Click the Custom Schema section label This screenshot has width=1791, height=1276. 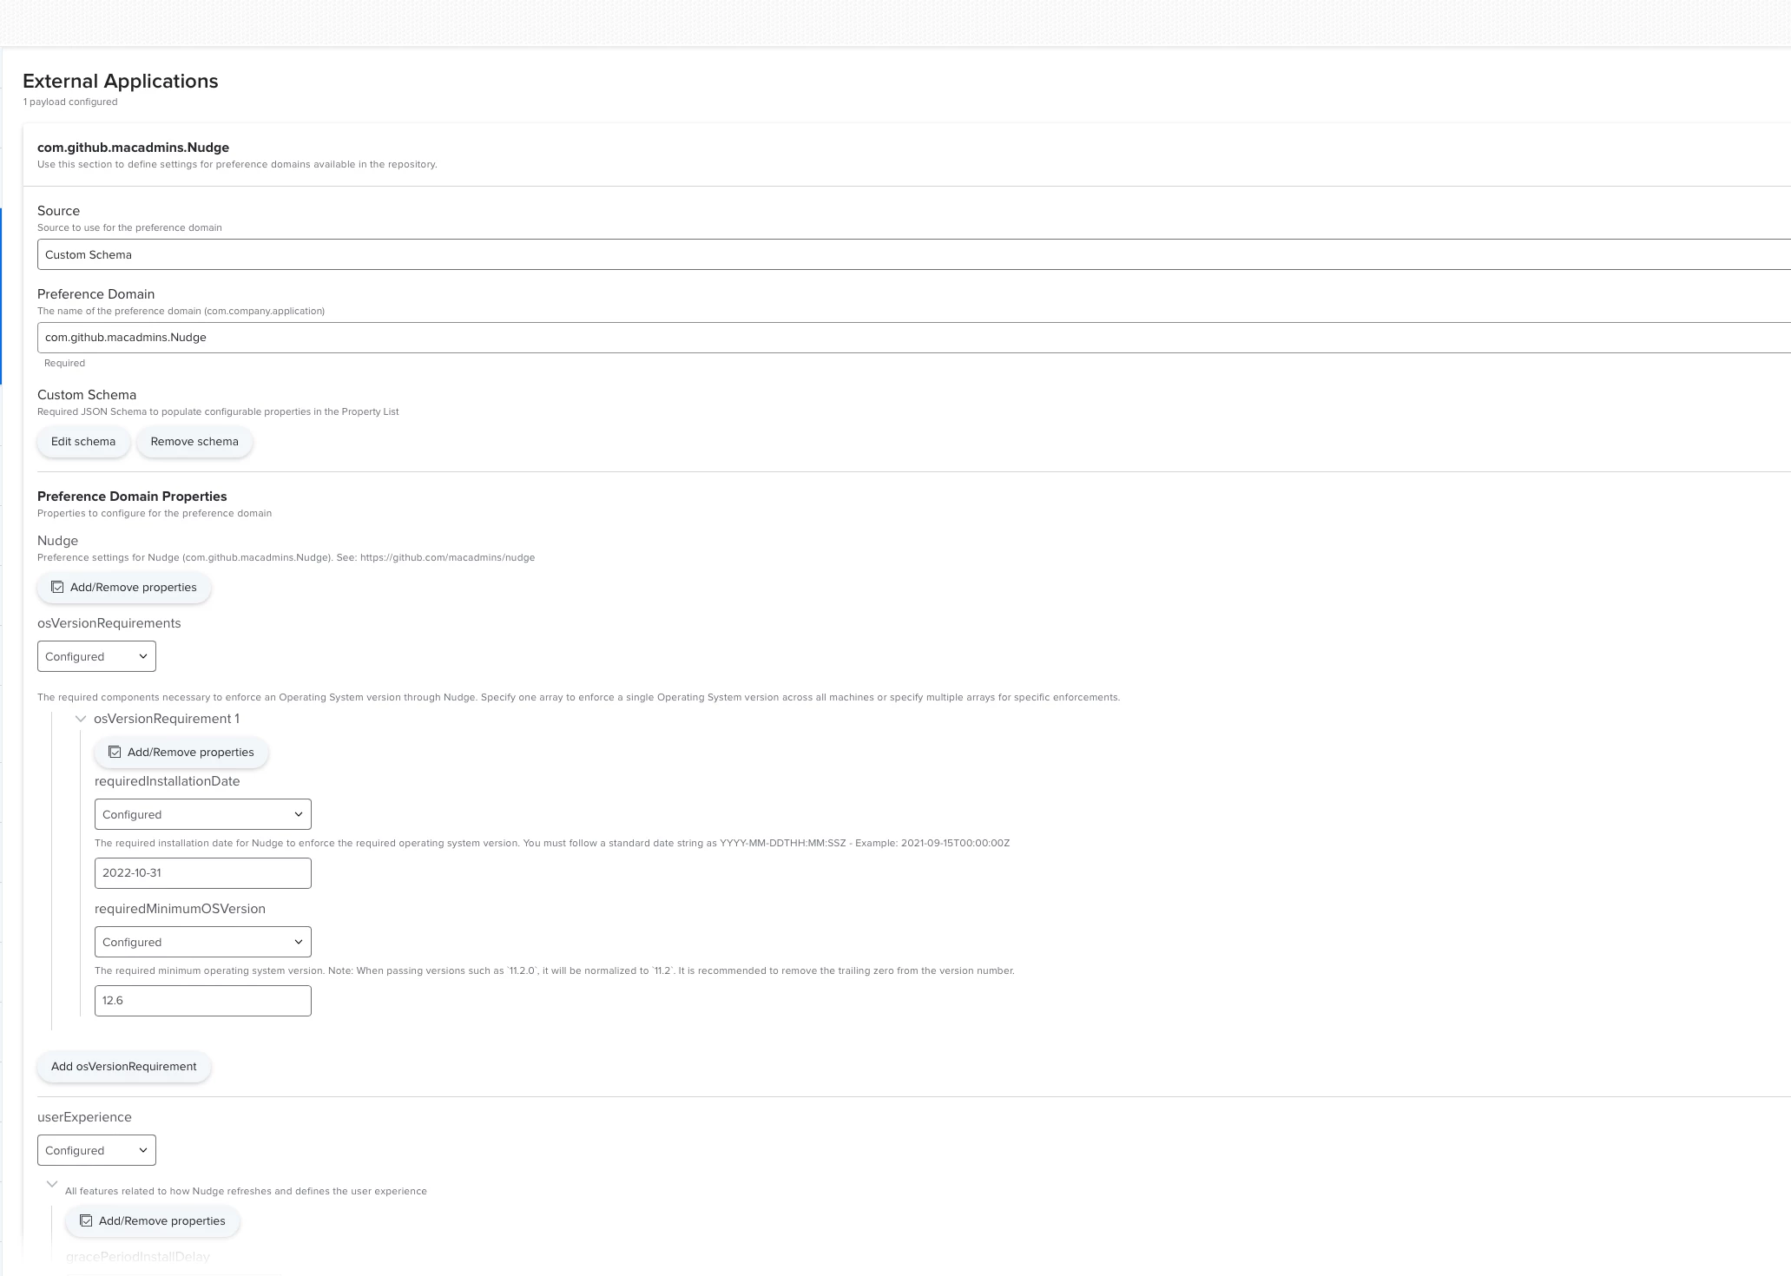coord(87,395)
